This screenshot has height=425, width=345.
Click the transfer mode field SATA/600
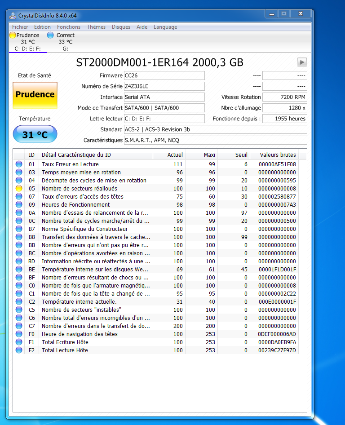tap(164, 108)
